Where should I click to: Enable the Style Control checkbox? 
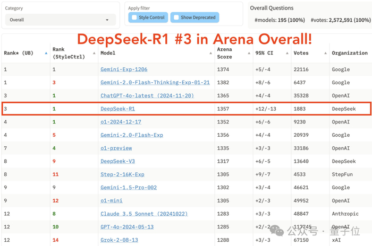pyautogui.click(x=134, y=17)
